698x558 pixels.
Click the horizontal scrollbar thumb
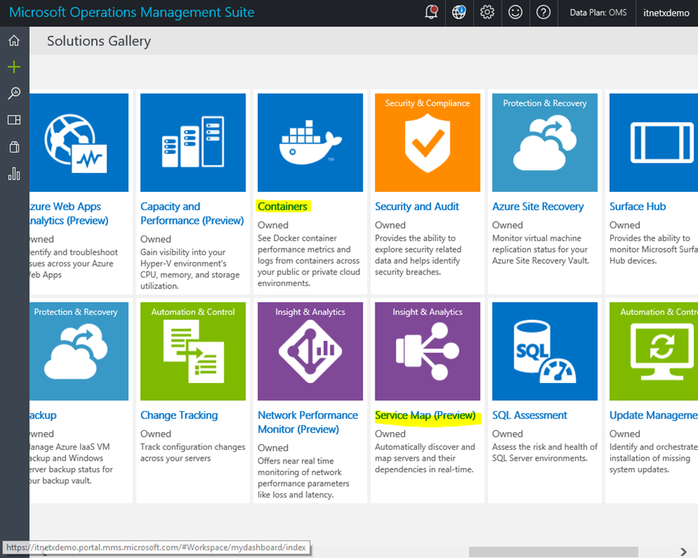tap(553, 552)
